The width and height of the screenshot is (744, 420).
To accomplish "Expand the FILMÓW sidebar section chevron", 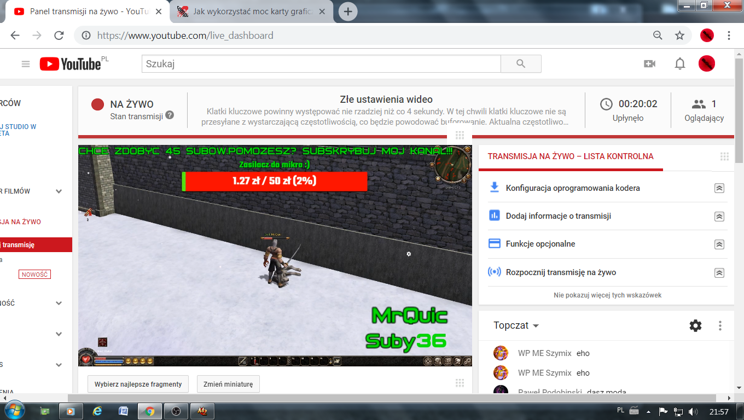I will tap(59, 191).
